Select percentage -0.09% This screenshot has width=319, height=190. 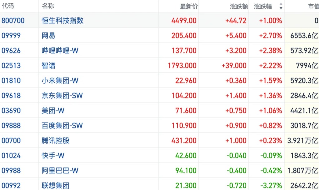point(271,156)
